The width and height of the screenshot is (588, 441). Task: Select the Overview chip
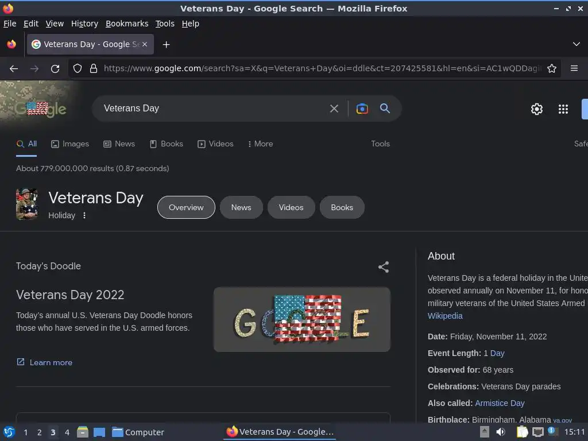point(186,207)
